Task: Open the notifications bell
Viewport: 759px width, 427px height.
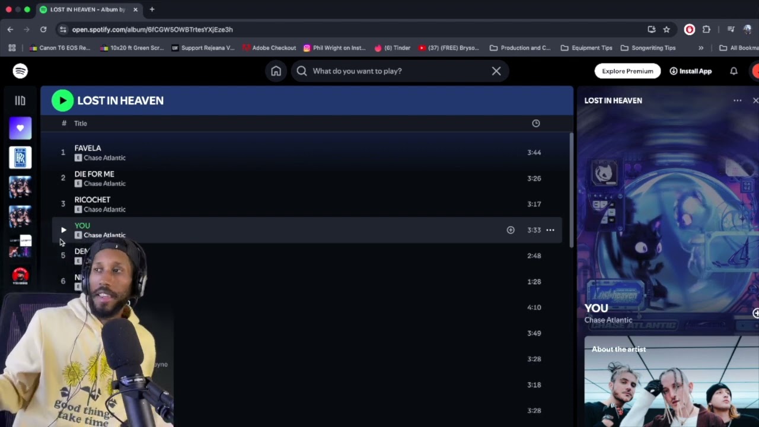Action: pos(734,71)
